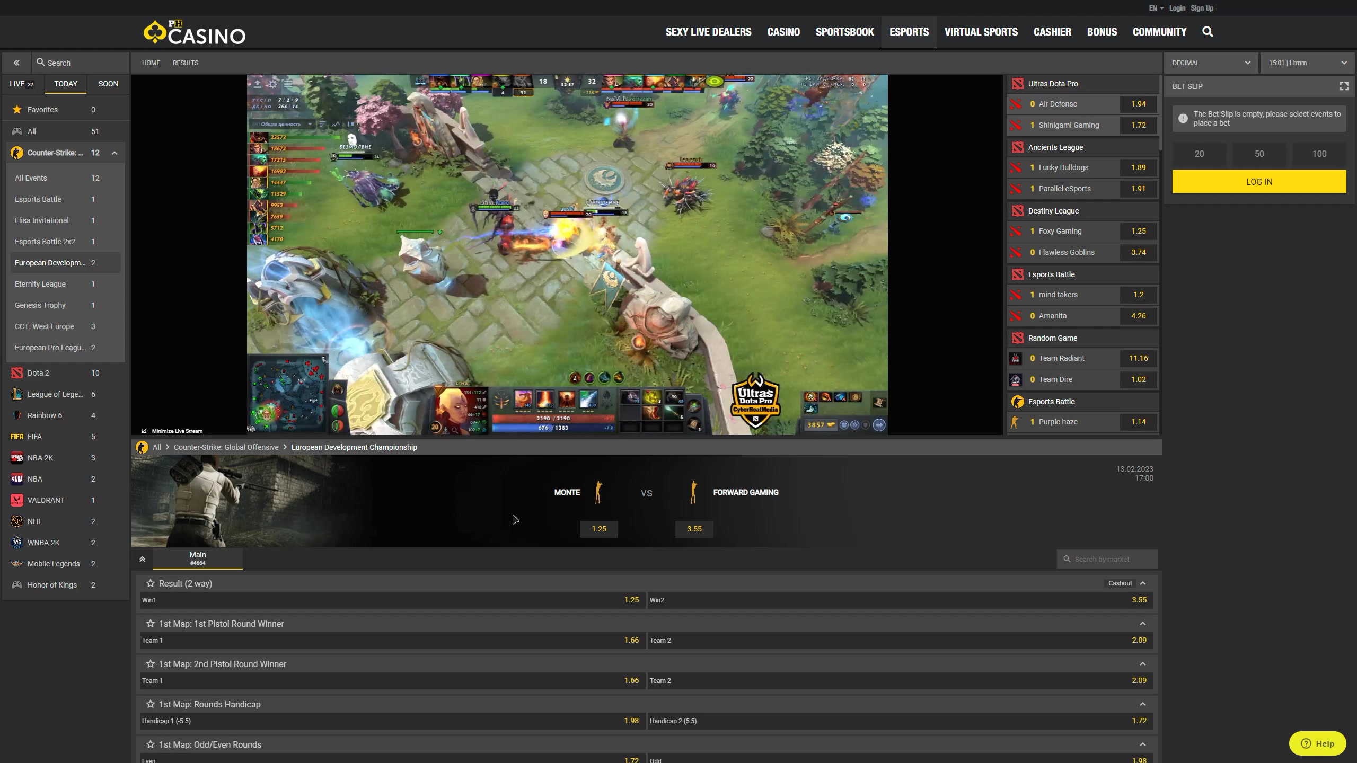1357x763 pixels.
Task: Click the Esports Battle Counter-Strike icon in live list
Action: 1017,402
